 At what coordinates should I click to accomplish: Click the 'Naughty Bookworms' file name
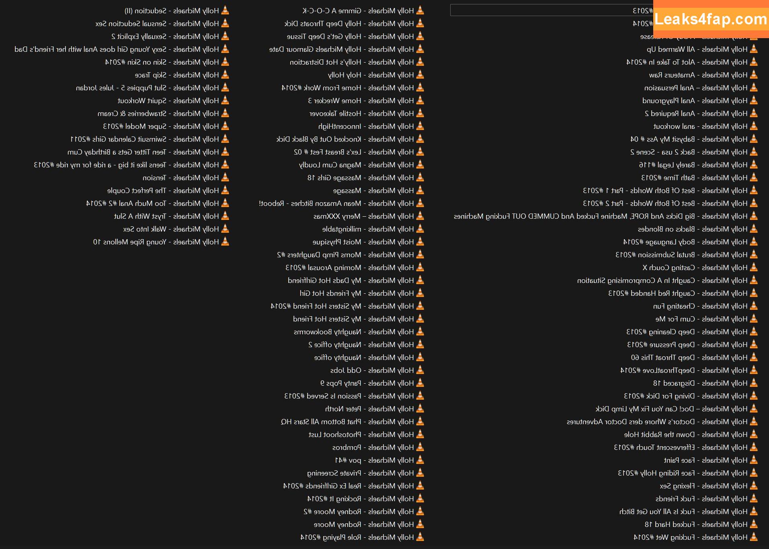tap(327, 332)
